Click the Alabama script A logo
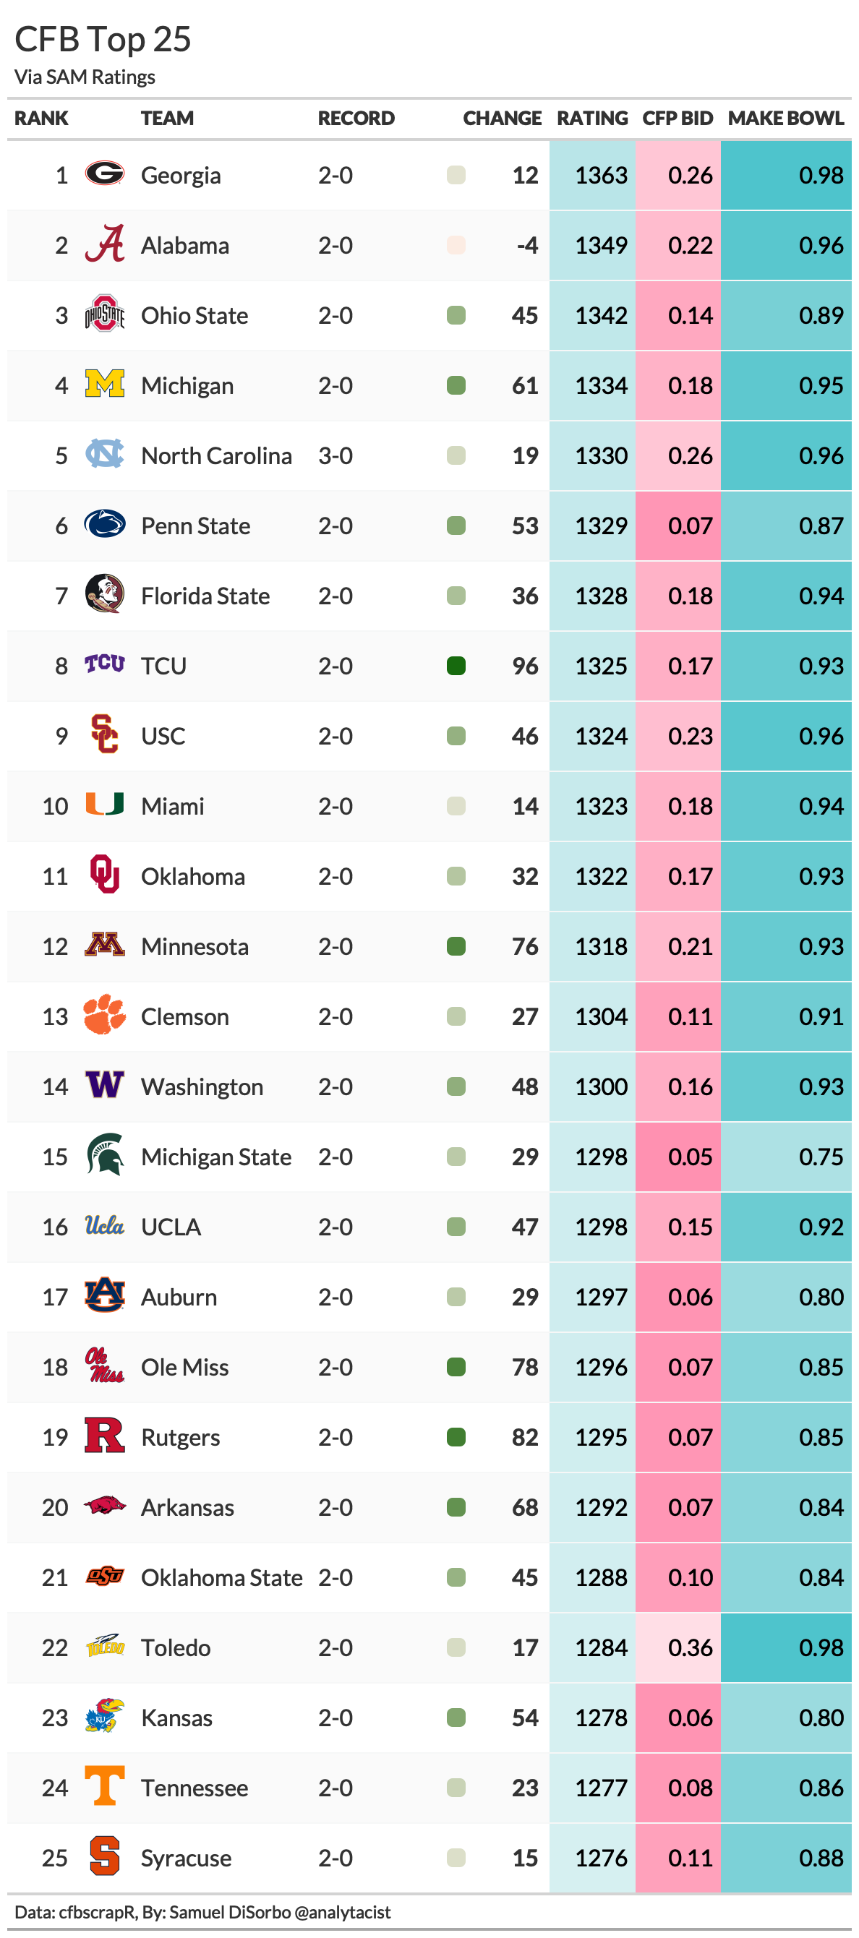The height and width of the screenshot is (1938, 859). (104, 244)
